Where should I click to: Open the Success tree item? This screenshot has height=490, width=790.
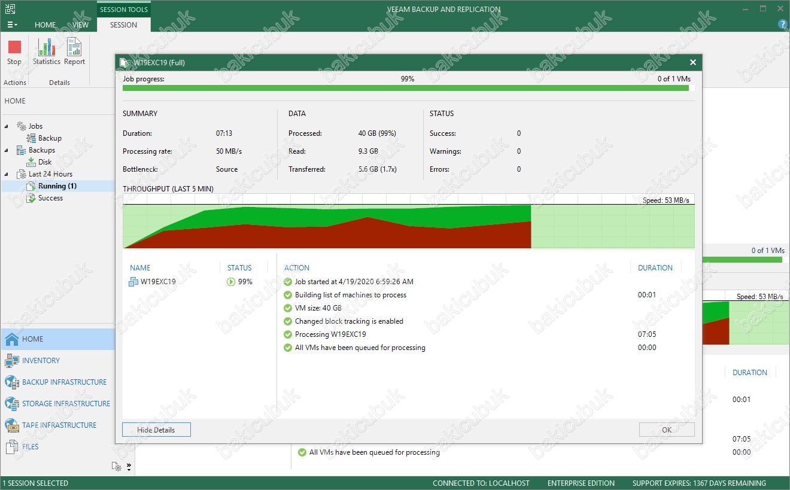coord(50,198)
